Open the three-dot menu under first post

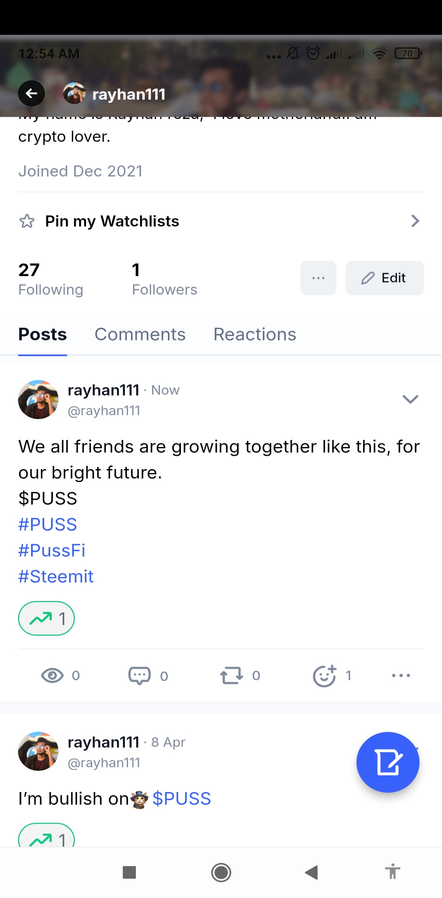pyautogui.click(x=401, y=676)
